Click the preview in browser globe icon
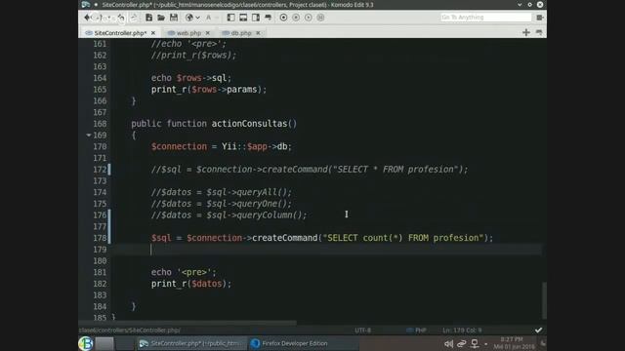Viewport: 625px width, 351px height. (x=189, y=18)
